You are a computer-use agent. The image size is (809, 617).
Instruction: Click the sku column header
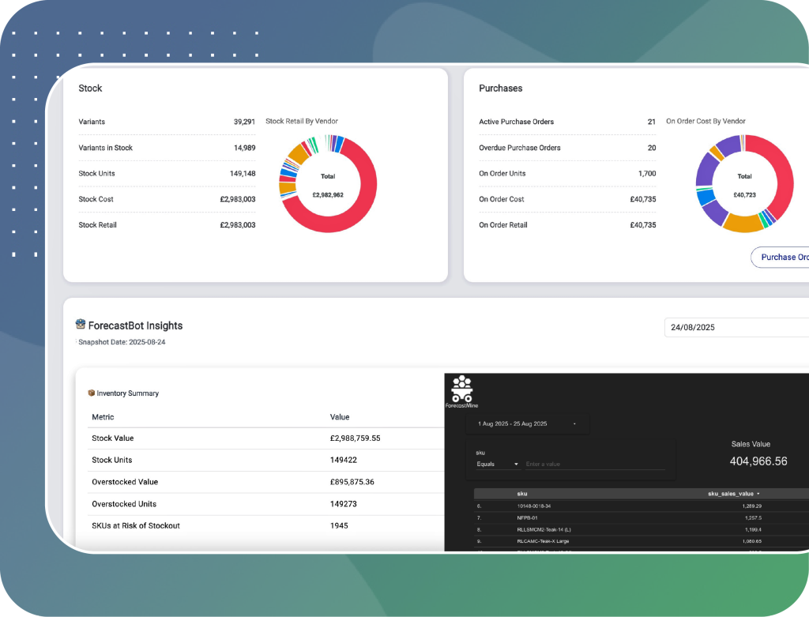522,493
